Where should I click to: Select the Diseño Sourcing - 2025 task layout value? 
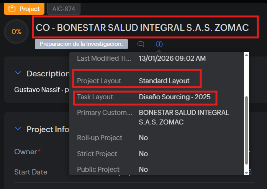click(174, 97)
